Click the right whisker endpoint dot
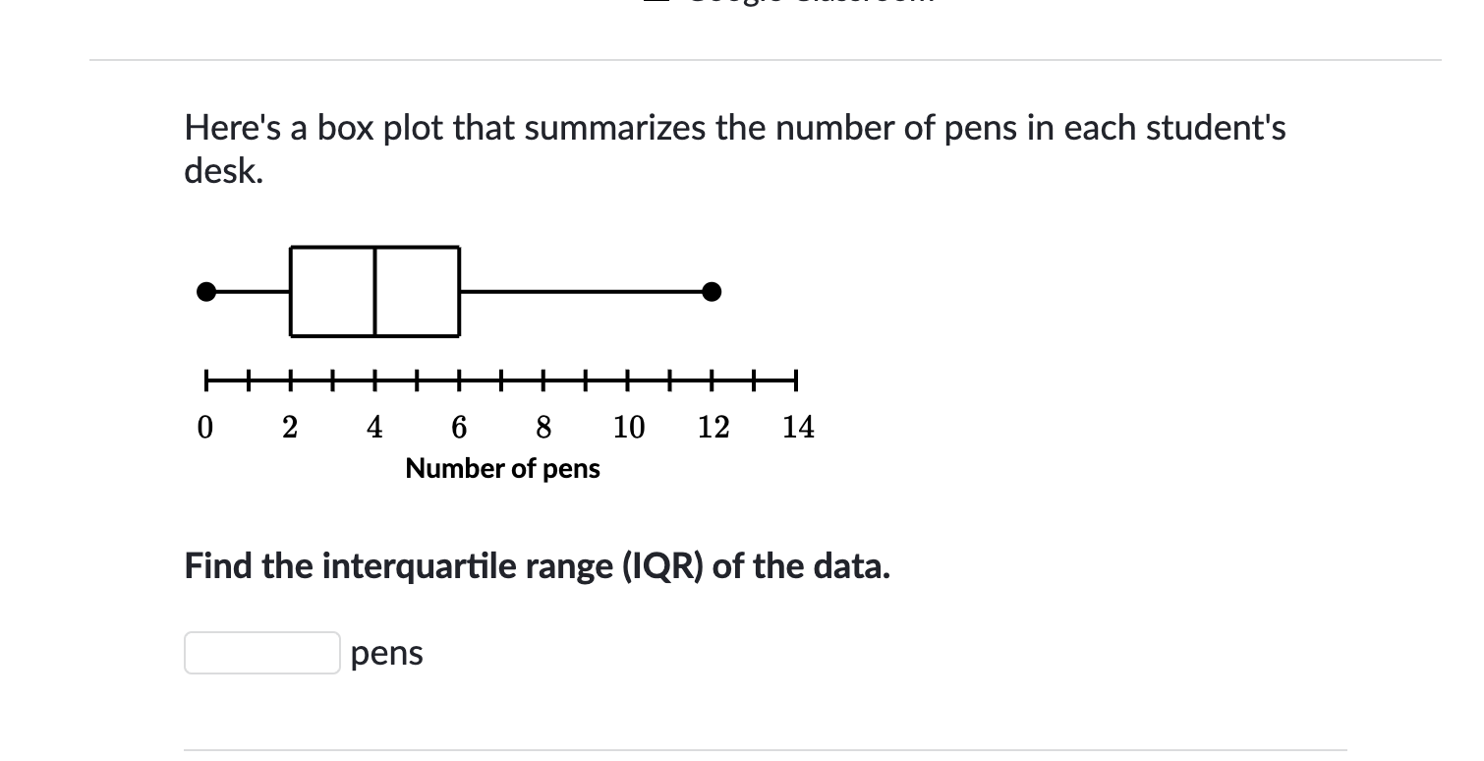 pos(713,291)
